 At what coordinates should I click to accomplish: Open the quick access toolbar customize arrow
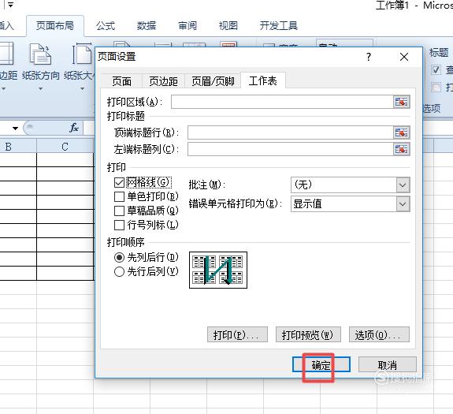point(10,5)
